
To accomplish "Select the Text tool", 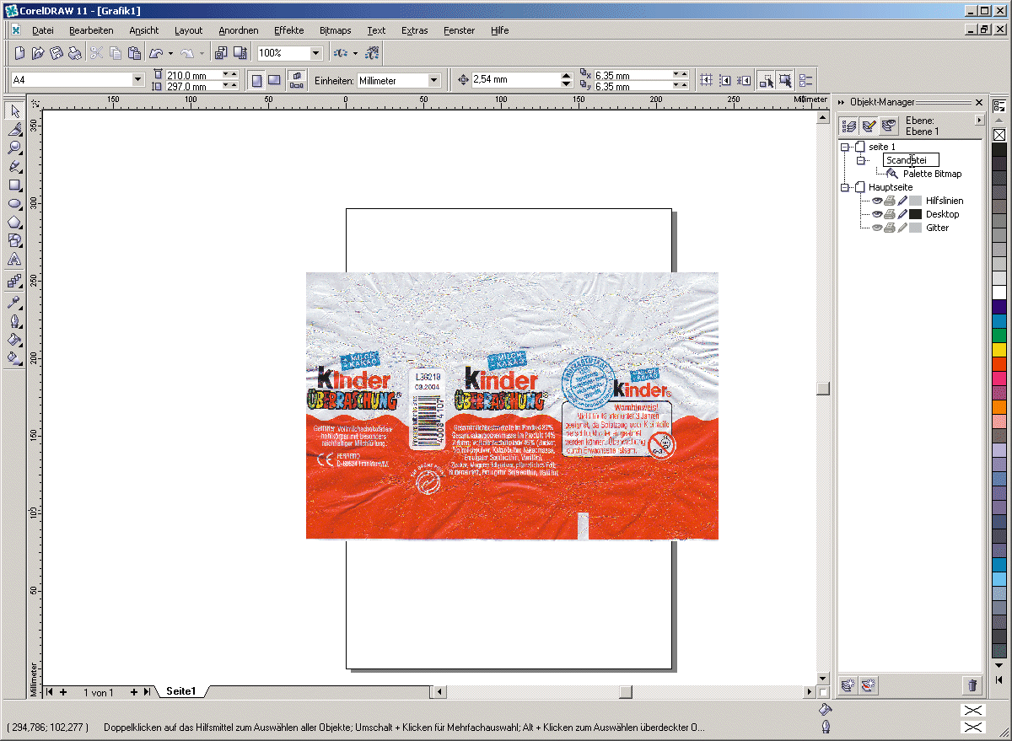I will (14, 259).
